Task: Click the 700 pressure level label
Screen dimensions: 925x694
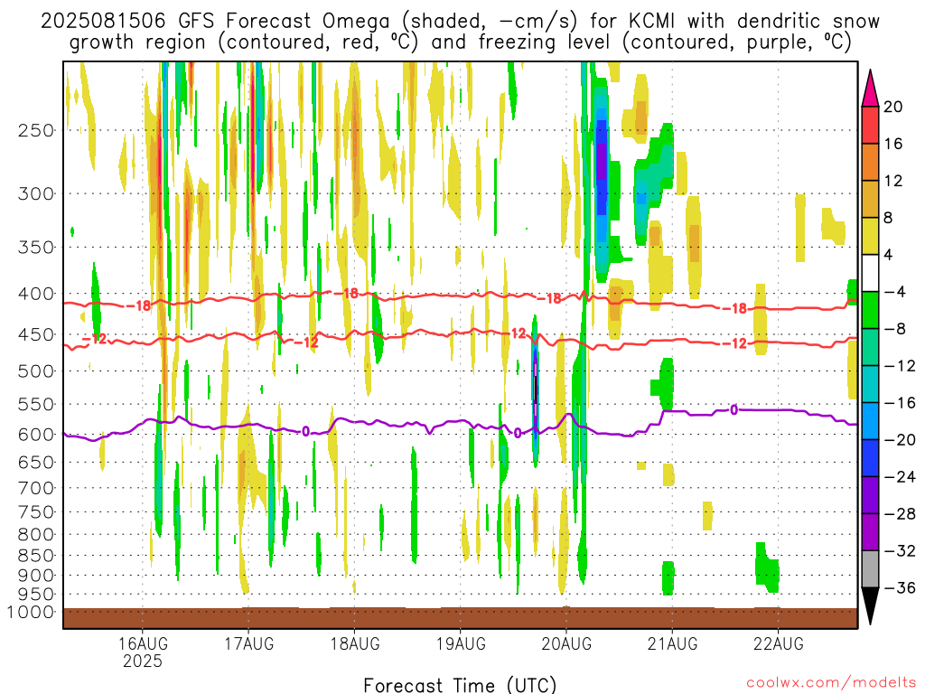Action: click(x=36, y=488)
